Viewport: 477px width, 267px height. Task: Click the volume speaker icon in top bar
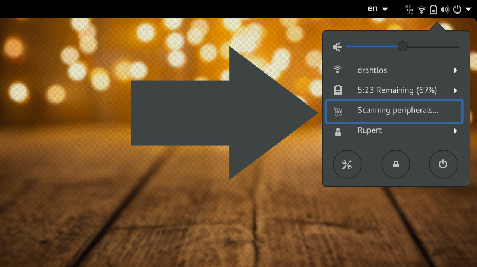(x=445, y=10)
